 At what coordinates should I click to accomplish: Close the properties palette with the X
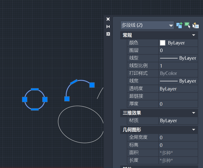pyautogui.click(x=108, y=19)
